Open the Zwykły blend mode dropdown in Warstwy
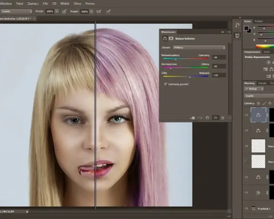 (x=259, y=96)
